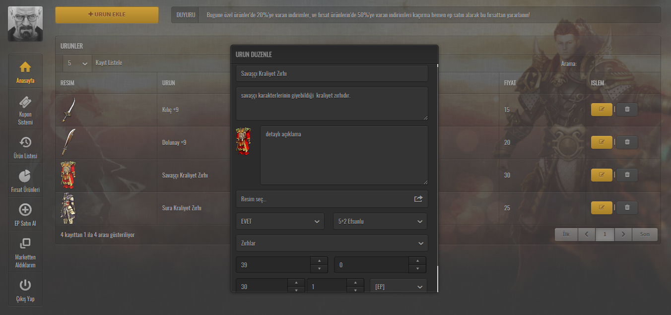Click the URUN EKLE button
671x315 pixels.
coord(107,15)
